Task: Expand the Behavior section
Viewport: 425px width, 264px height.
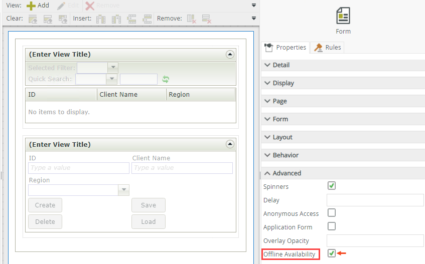Action: coord(343,155)
